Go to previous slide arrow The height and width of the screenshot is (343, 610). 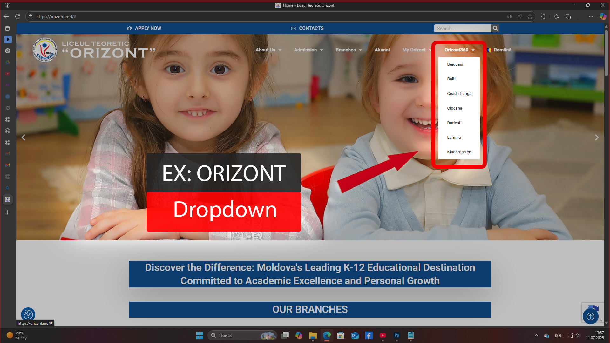(24, 138)
